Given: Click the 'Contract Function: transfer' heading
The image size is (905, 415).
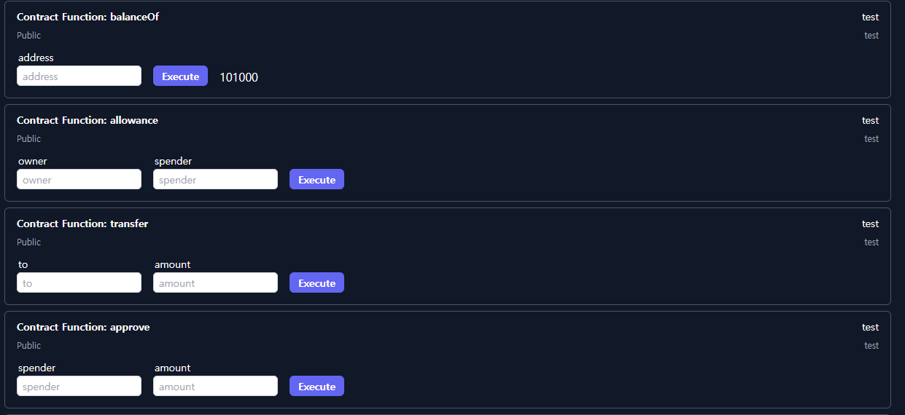Looking at the screenshot, I should click(82, 224).
